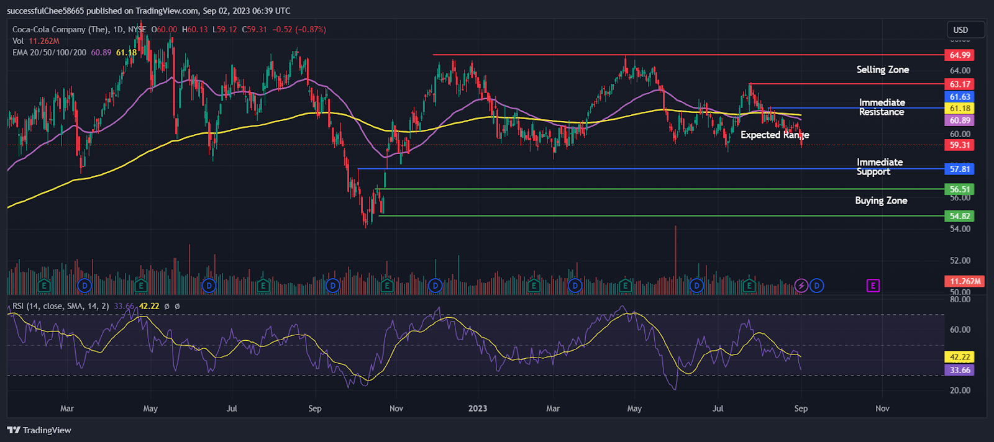Screen dimensions: 994x442
Task: Open the June 2023 dividend marker
Action: 697,286
